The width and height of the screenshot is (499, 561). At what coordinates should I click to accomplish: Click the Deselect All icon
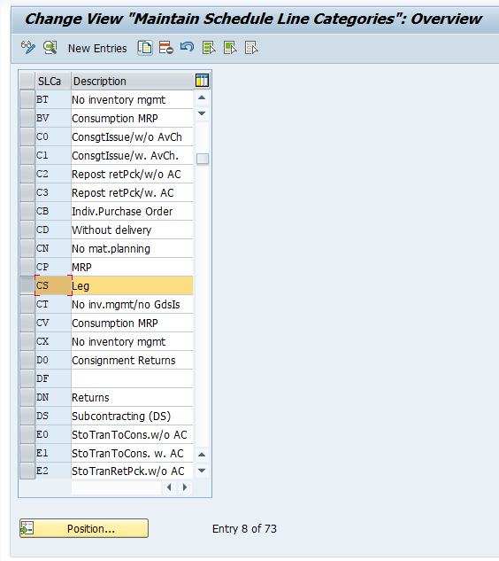pos(251,48)
